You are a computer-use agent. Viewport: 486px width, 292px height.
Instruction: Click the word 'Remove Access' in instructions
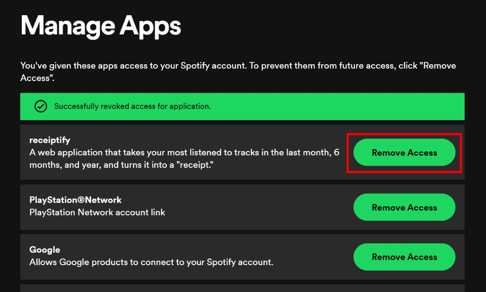[441, 65]
